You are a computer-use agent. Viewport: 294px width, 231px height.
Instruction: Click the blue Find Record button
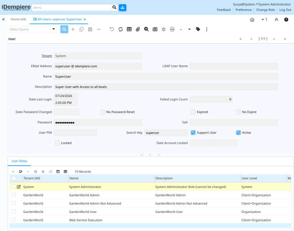[64, 29]
